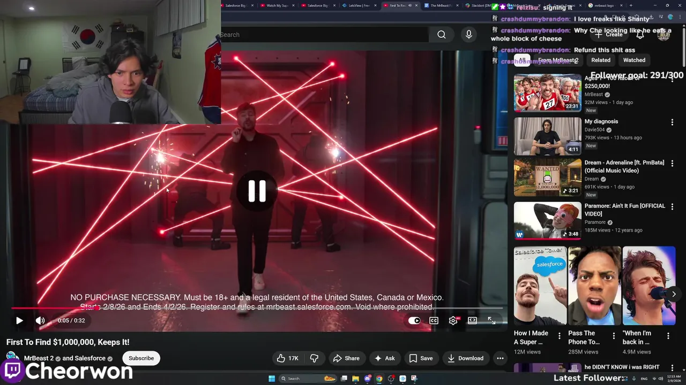Click the YouTube search magnifier button
The image size is (686, 385).
tap(441, 35)
